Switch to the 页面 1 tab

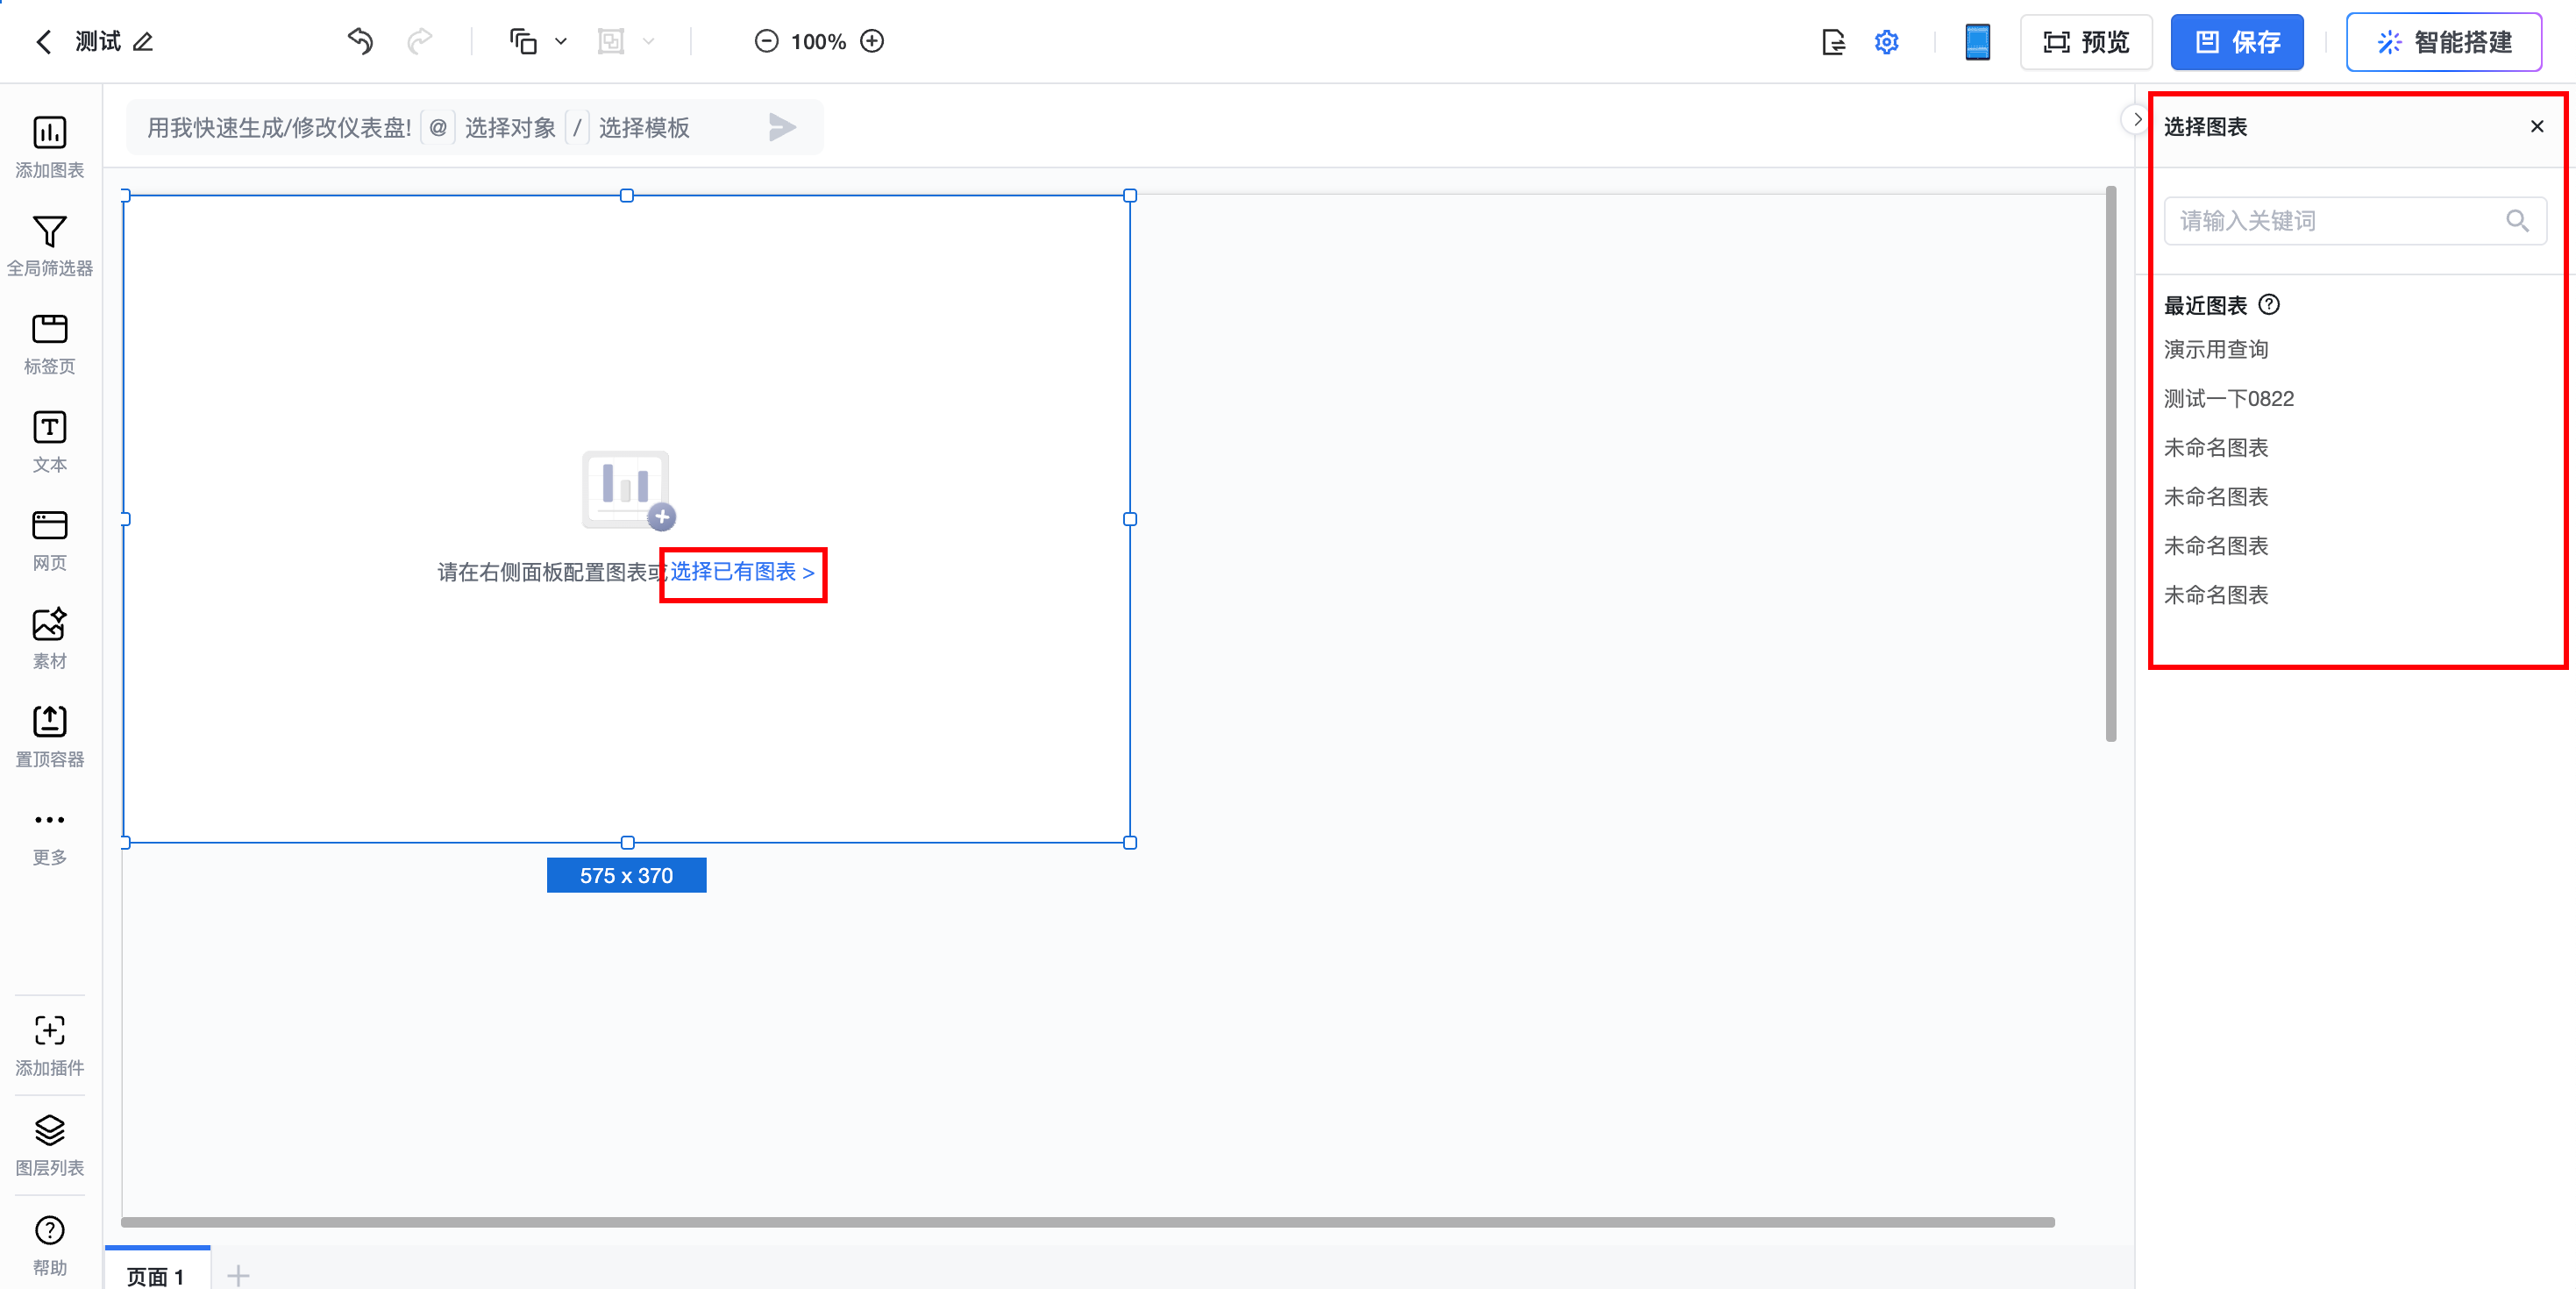(x=156, y=1274)
